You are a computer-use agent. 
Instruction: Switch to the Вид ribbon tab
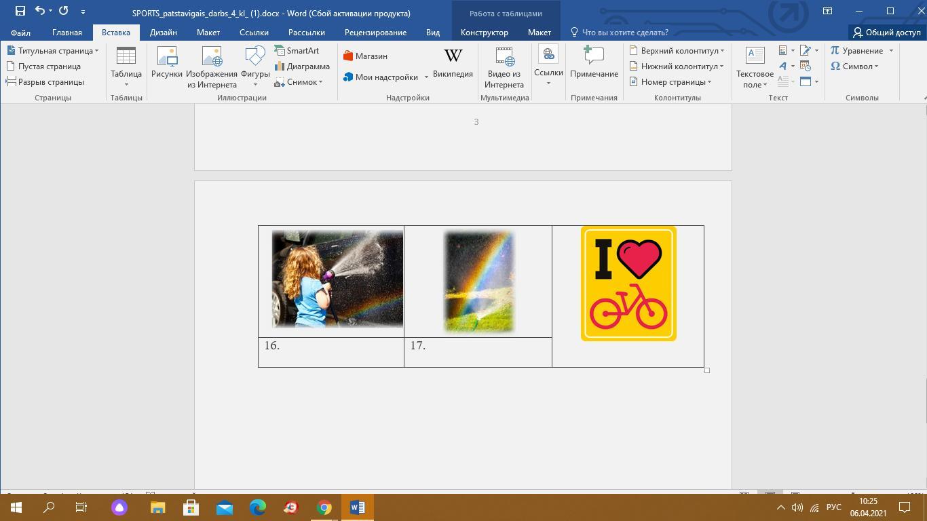click(x=433, y=33)
